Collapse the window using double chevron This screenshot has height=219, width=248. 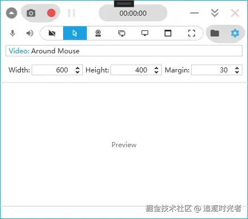(215, 13)
